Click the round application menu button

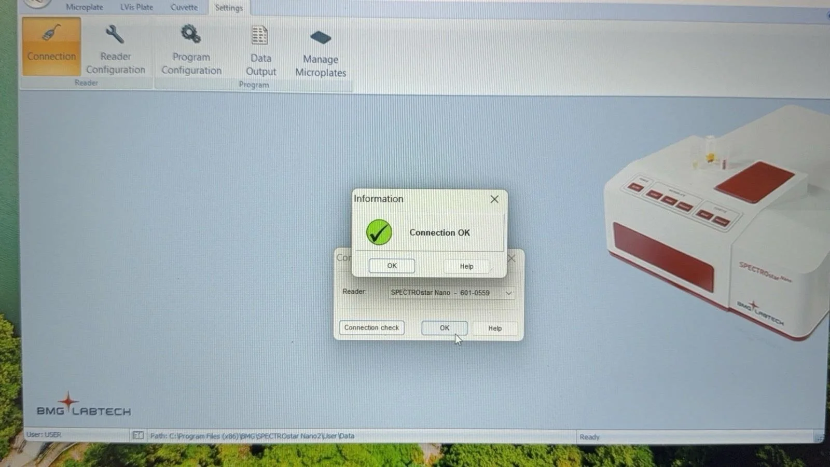(37, 3)
